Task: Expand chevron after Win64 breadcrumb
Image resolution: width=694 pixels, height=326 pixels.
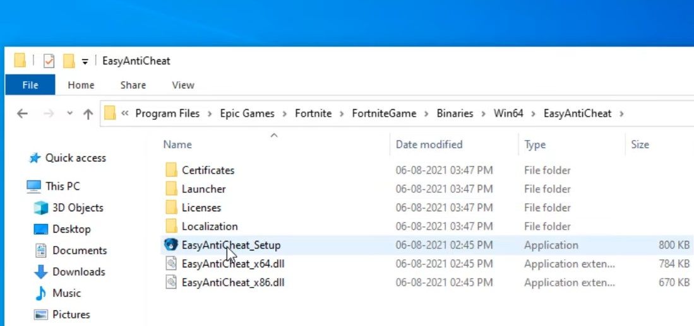Action: pos(534,114)
